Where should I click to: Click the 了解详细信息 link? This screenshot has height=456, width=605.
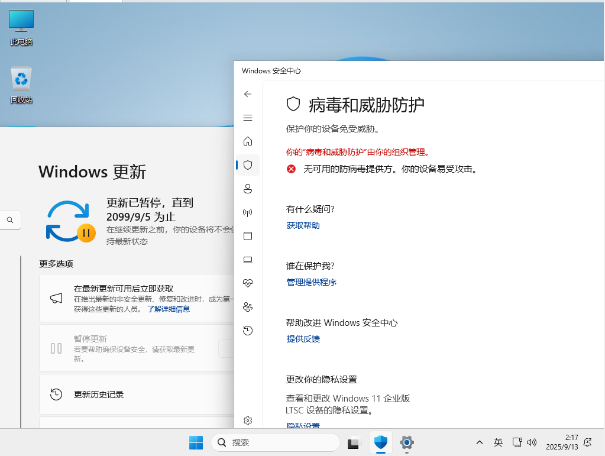(x=169, y=309)
